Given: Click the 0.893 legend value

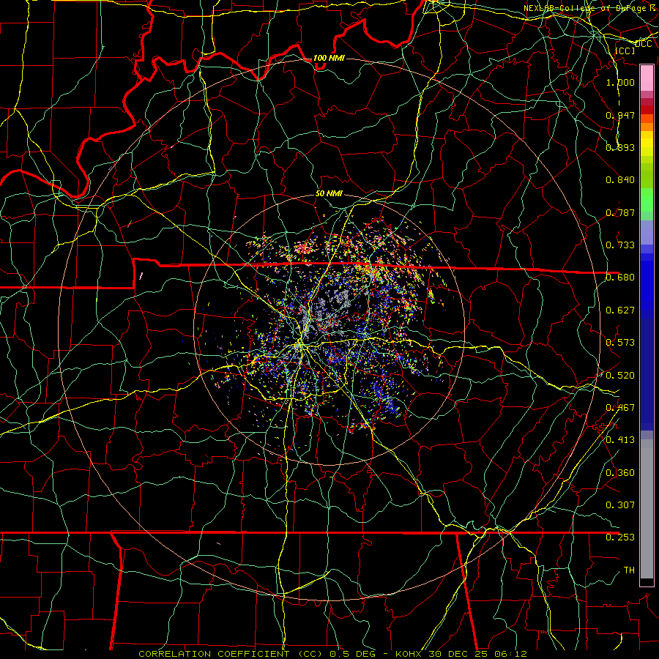Looking at the screenshot, I should (x=620, y=147).
